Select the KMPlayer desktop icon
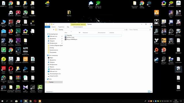 [x=26, y=89]
